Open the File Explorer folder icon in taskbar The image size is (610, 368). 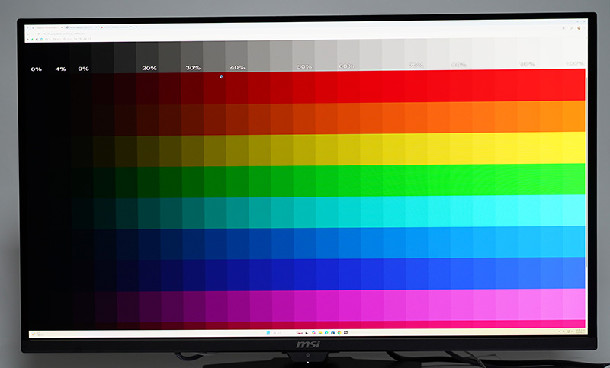pos(320,333)
